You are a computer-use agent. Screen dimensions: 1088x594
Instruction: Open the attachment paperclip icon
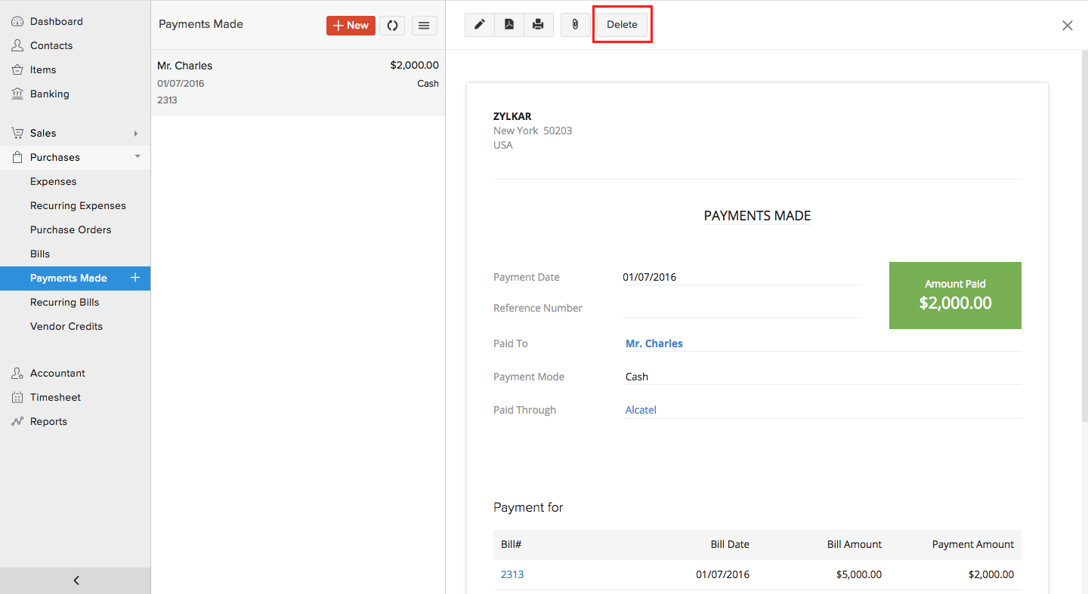(575, 24)
